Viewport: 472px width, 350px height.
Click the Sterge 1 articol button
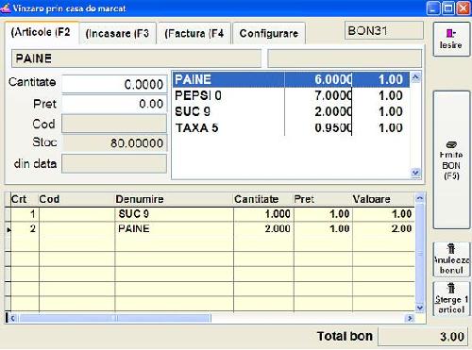click(x=451, y=299)
